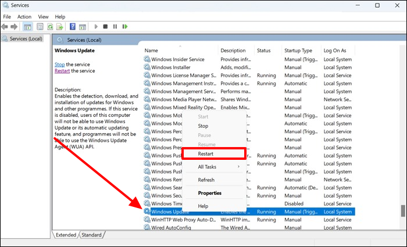The height and width of the screenshot is (247, 407).
Task: Click the Forward arrow in the toolbar
Action: [15, 27]
